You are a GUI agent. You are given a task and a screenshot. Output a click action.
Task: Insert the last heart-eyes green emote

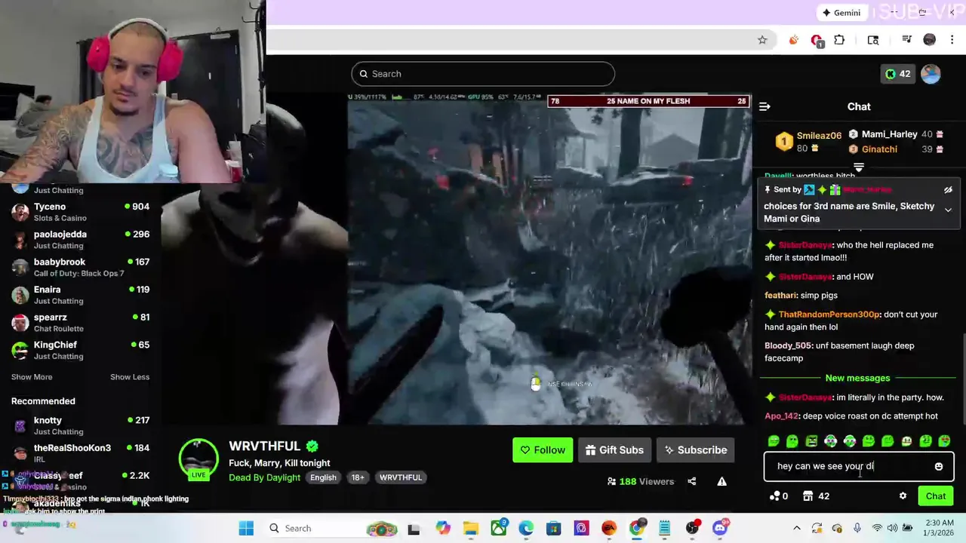[x=944, y=441]
